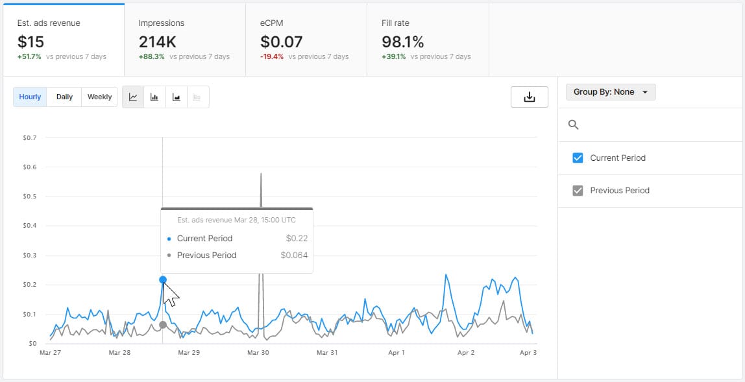Download the chart data
The image size is (745, 382).
coord(529,97)
